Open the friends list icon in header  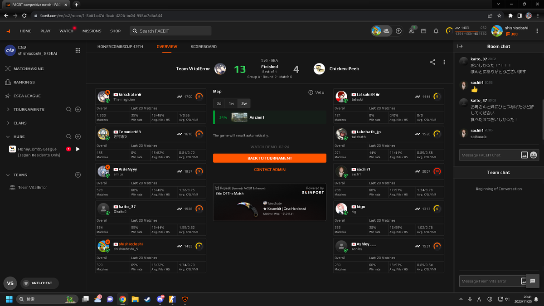(x=412, y=31)
